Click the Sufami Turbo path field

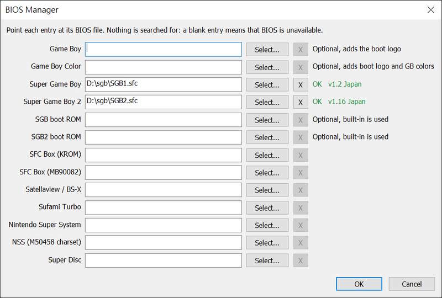click(164, 207)
